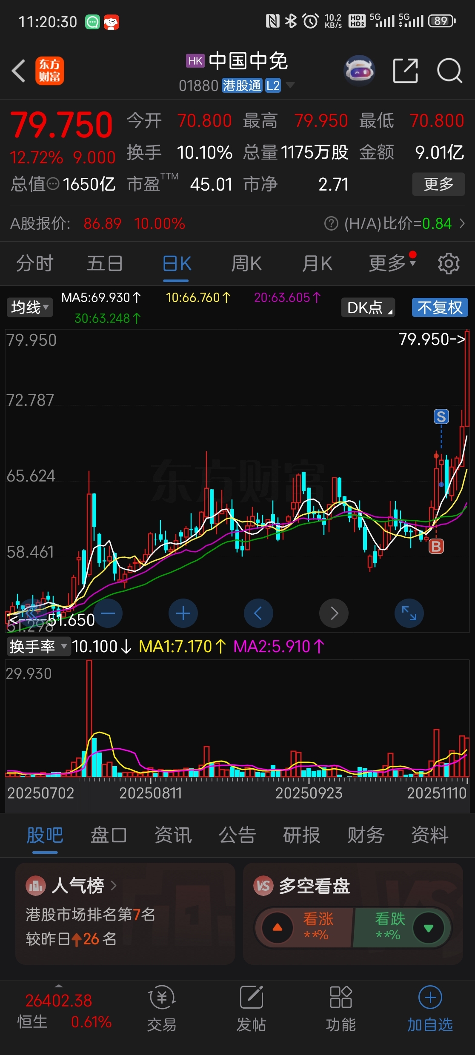Screen dimensions: 475x1055
Task: Tap the 多空看盘 VS icon
Action: tap(263, 886)
